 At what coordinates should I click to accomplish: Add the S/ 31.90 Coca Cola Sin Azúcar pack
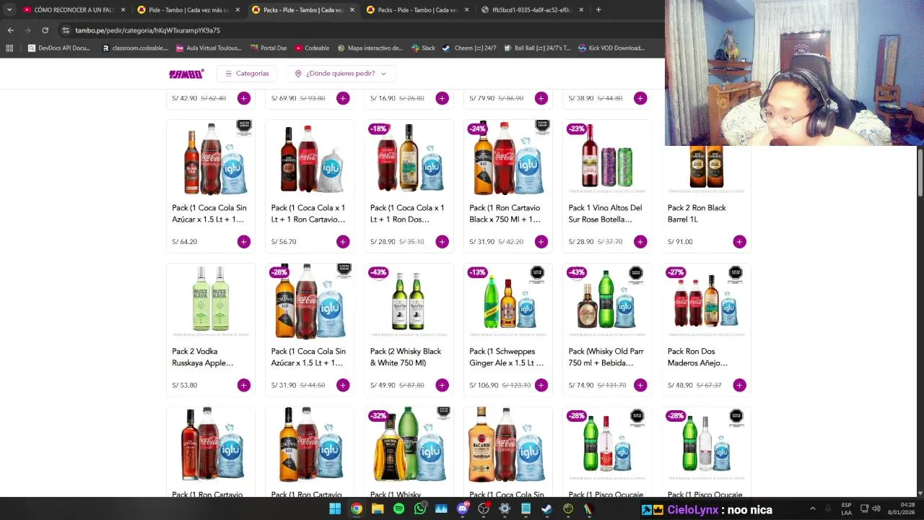tap(343, 386)
